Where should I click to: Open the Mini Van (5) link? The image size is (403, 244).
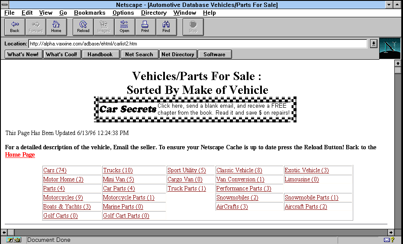click(x=118, y=179)
